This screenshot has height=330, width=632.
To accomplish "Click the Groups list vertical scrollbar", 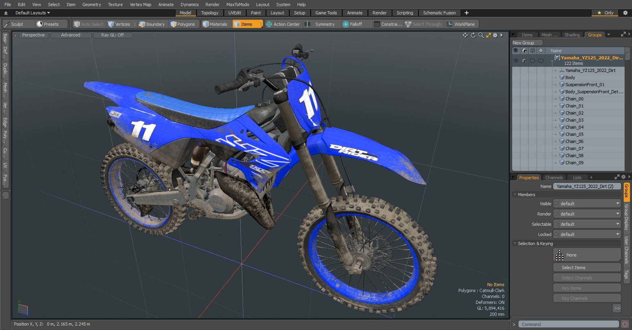I will [x=627, y=54].
